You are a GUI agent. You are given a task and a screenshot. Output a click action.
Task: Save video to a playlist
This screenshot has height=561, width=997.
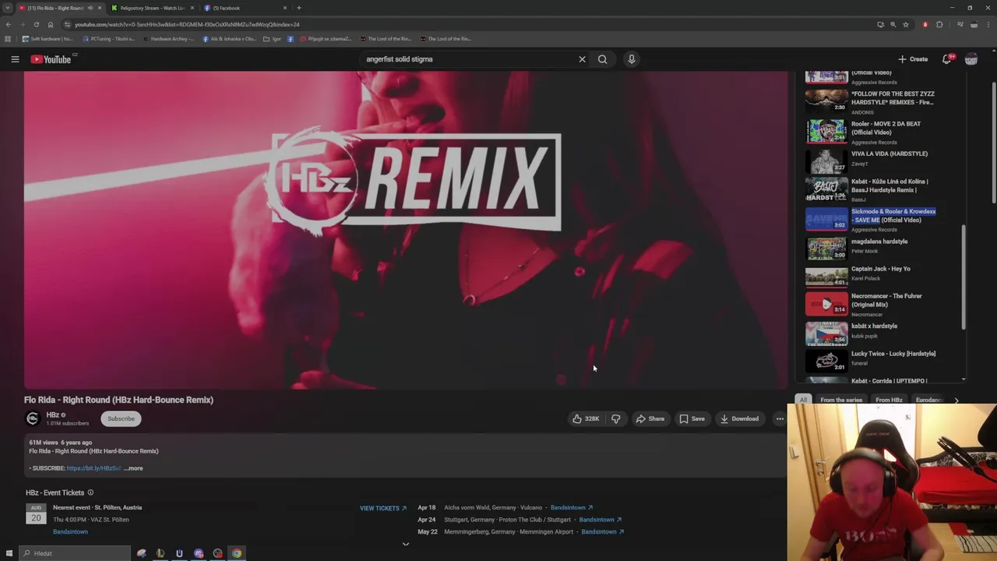coord(692,418)
